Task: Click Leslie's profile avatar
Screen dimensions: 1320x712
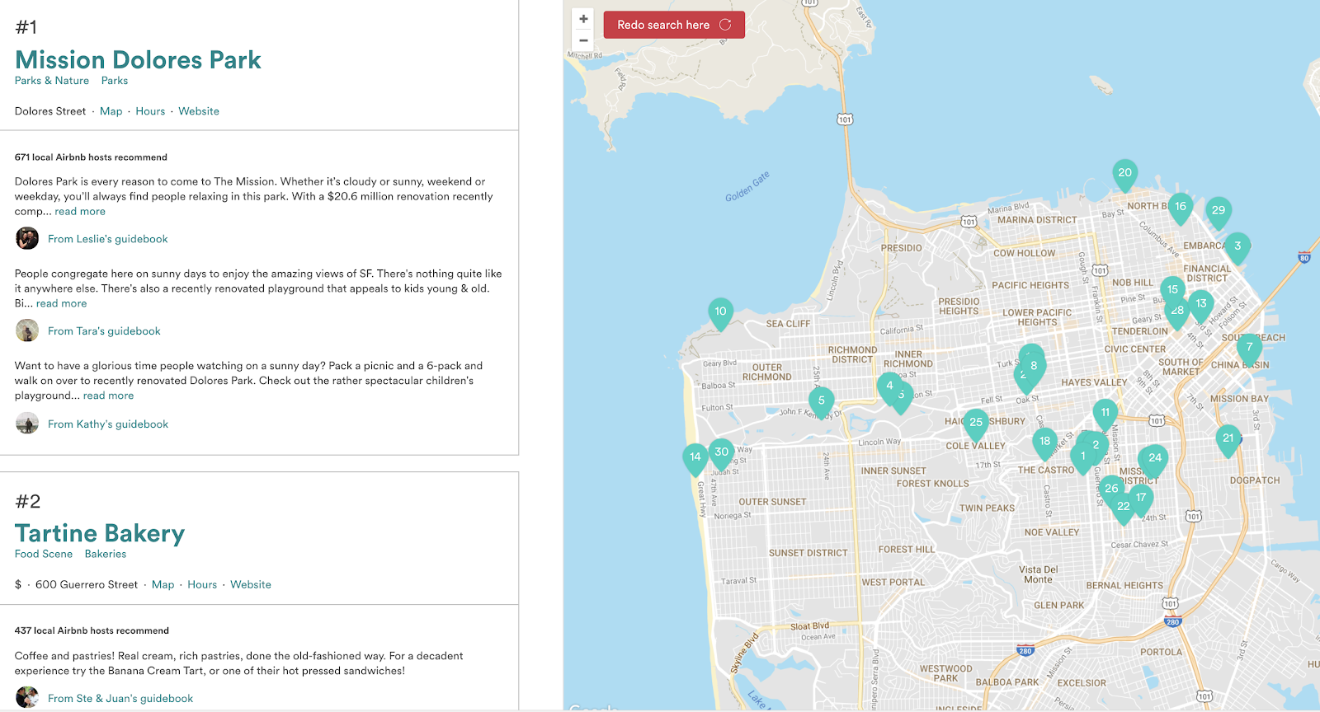Action: (x=27, y=239)
